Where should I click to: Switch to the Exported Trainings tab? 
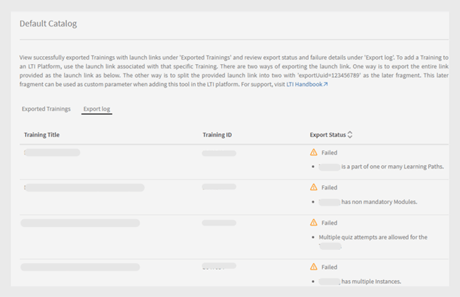(x=46, y=109)
